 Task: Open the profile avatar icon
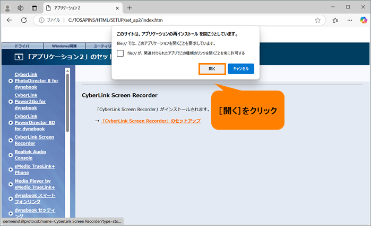coord(7,8)
